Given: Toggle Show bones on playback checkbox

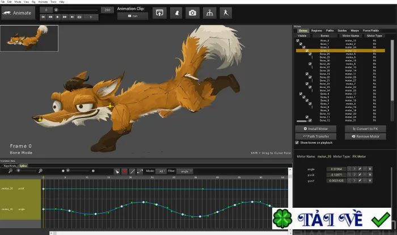Looking at the screenshot, I should coord(297,142).
